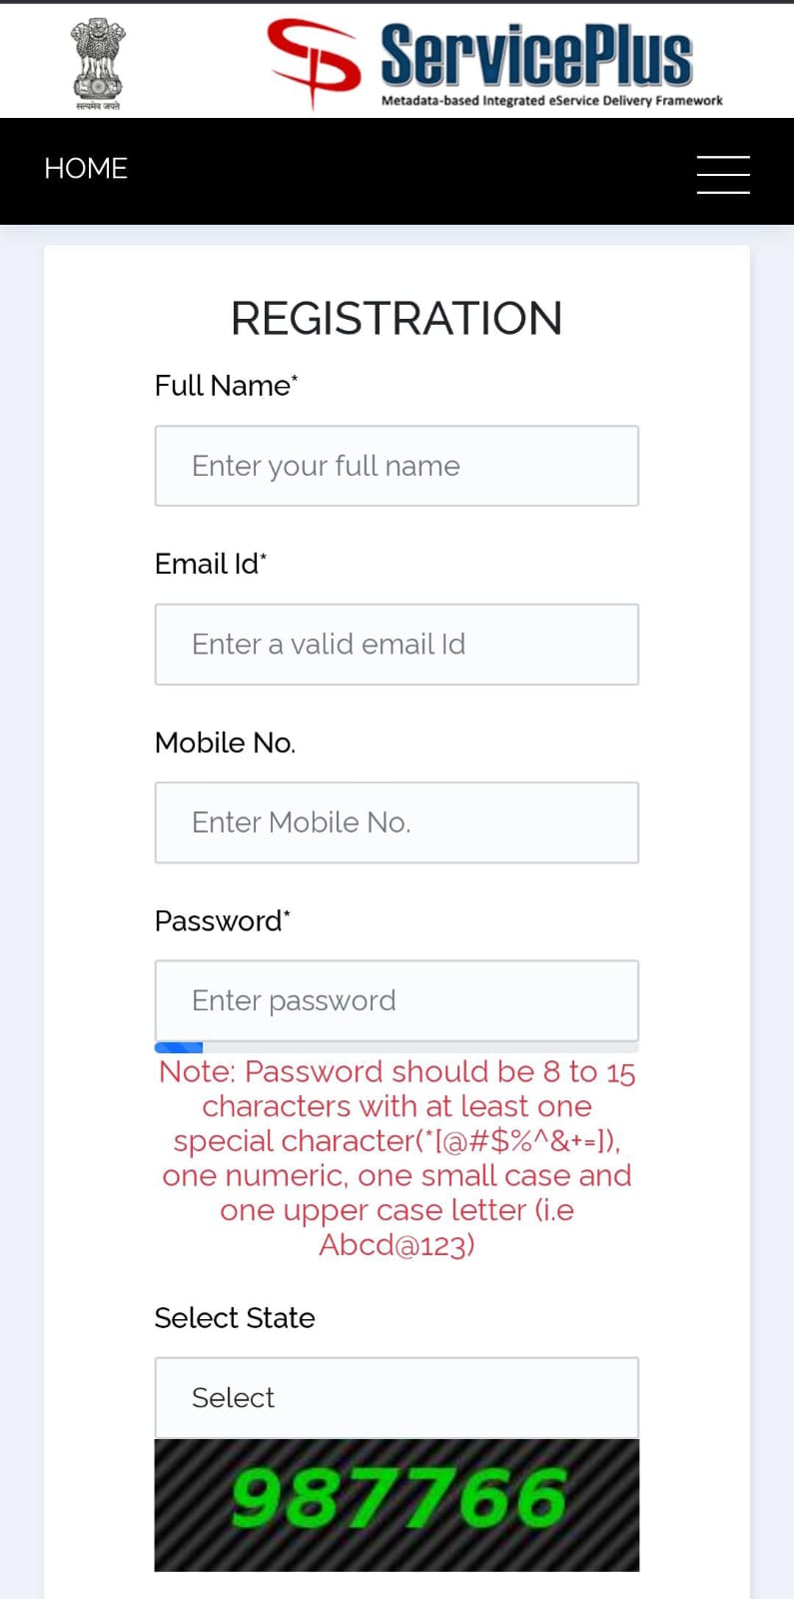Click the Full Name label
794x1599 pixels.
(x=226, y=386)
